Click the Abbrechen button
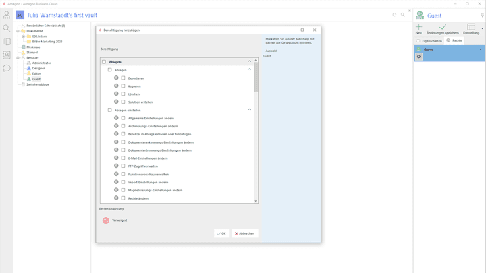The height and width of the screenshot is (273, 486). (x=244, y=233)
